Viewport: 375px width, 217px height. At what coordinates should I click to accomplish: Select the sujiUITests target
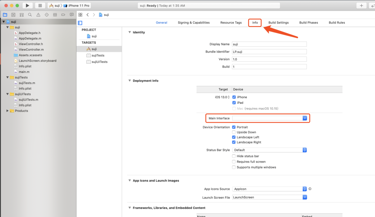click(x=99, y=62)
